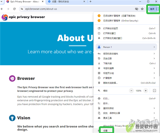The height and width of the screenshot is (133, 160).
Task: Click the trash icon beside 删除浏览数据
Action: pos(99,83)
